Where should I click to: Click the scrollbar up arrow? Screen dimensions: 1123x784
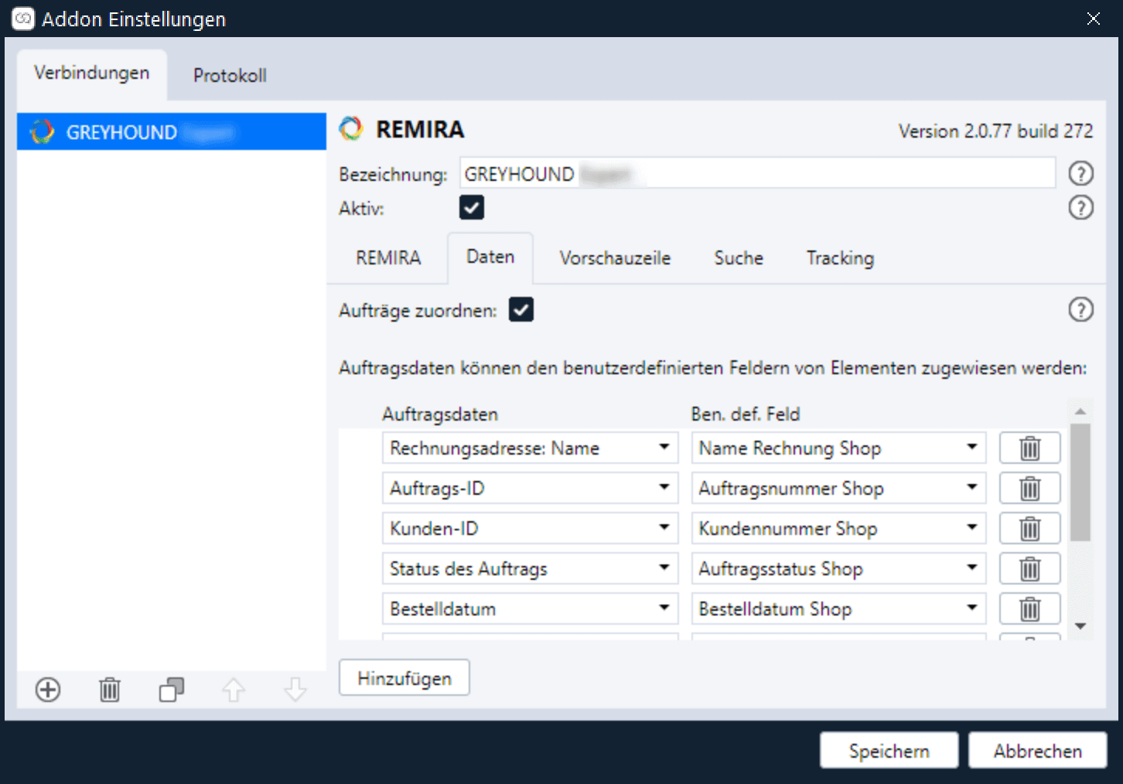[1080, 411]
